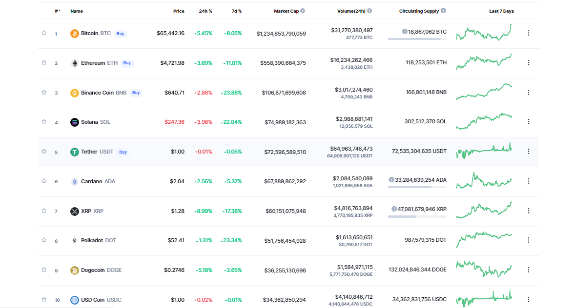This screenshot has width=574, height=308.
Task: Show the Circulating Supply header info icon
Action: (x=443, y=11)
